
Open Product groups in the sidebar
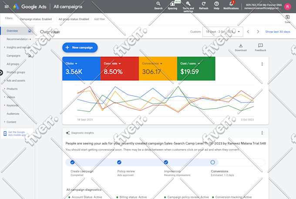pyautogui.click(x=16, y=72)
